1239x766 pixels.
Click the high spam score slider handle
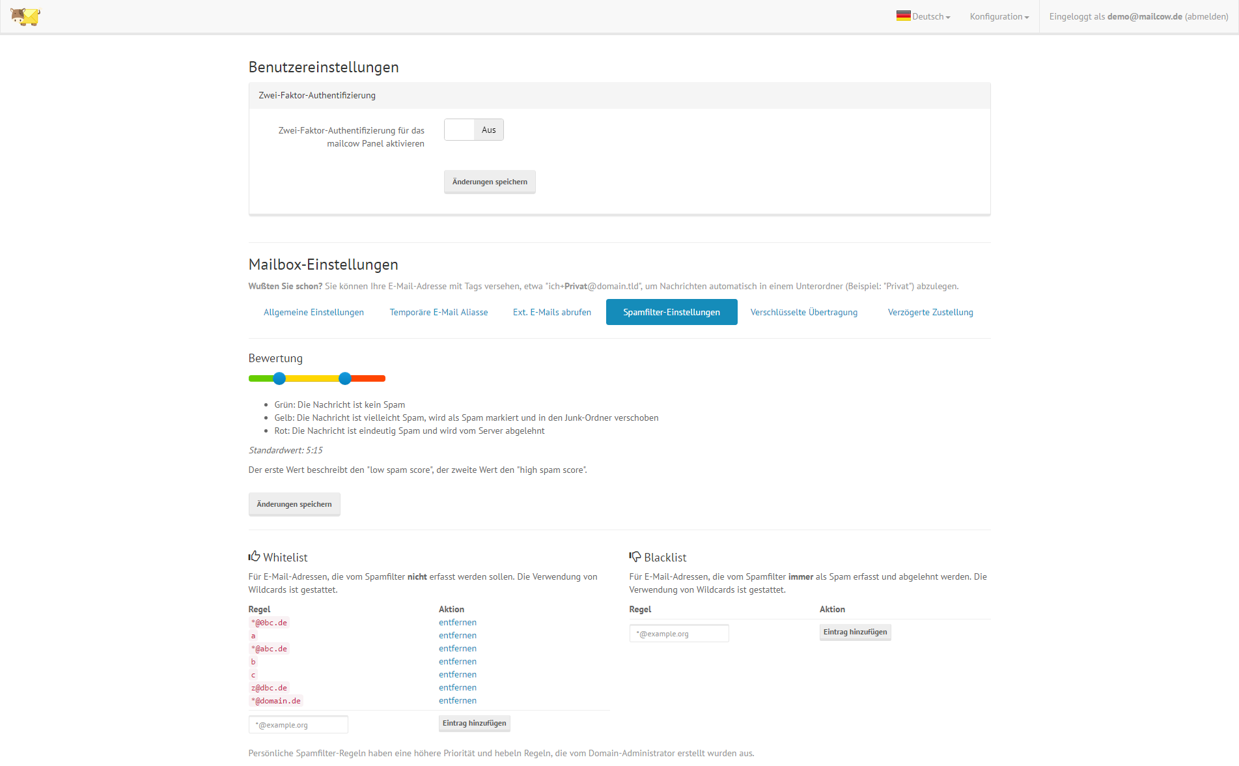[x=345, y=378]
